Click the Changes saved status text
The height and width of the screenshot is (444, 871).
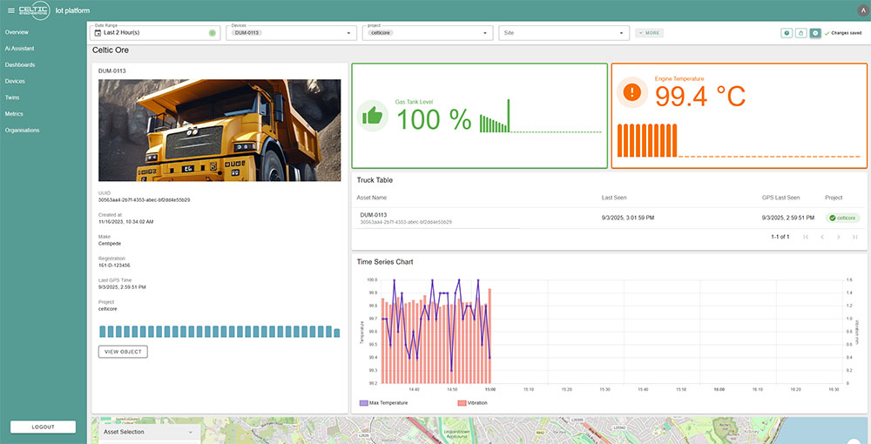847,33
